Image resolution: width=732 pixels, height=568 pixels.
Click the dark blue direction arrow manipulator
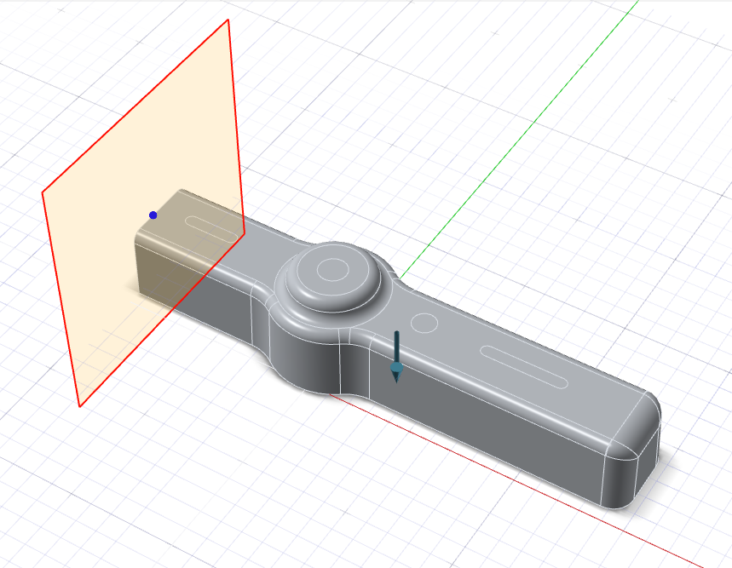click(396, 347)
